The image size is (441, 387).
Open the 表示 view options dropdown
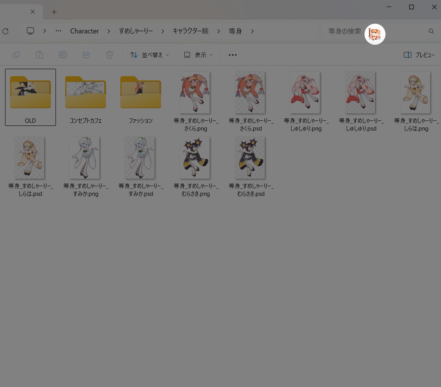pos(197,55)
